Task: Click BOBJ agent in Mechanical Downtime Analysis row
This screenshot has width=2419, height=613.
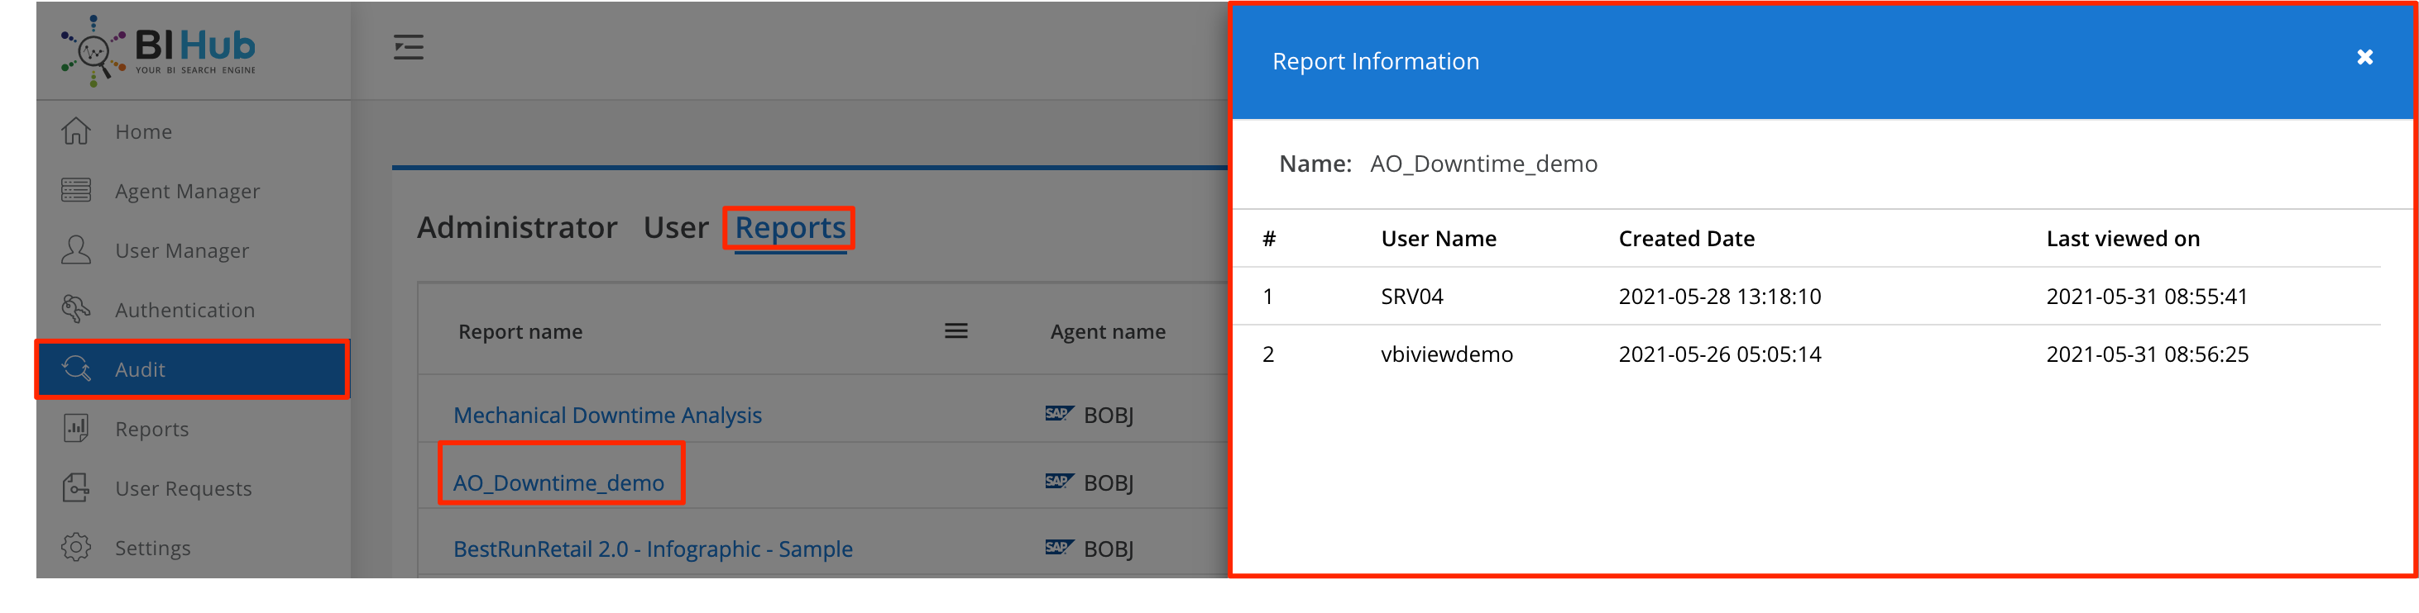Action: [x=1109, y=416]
